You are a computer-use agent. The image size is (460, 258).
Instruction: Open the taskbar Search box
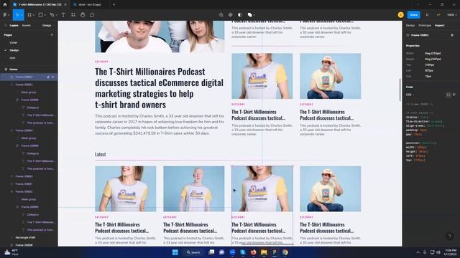(193, 252)
